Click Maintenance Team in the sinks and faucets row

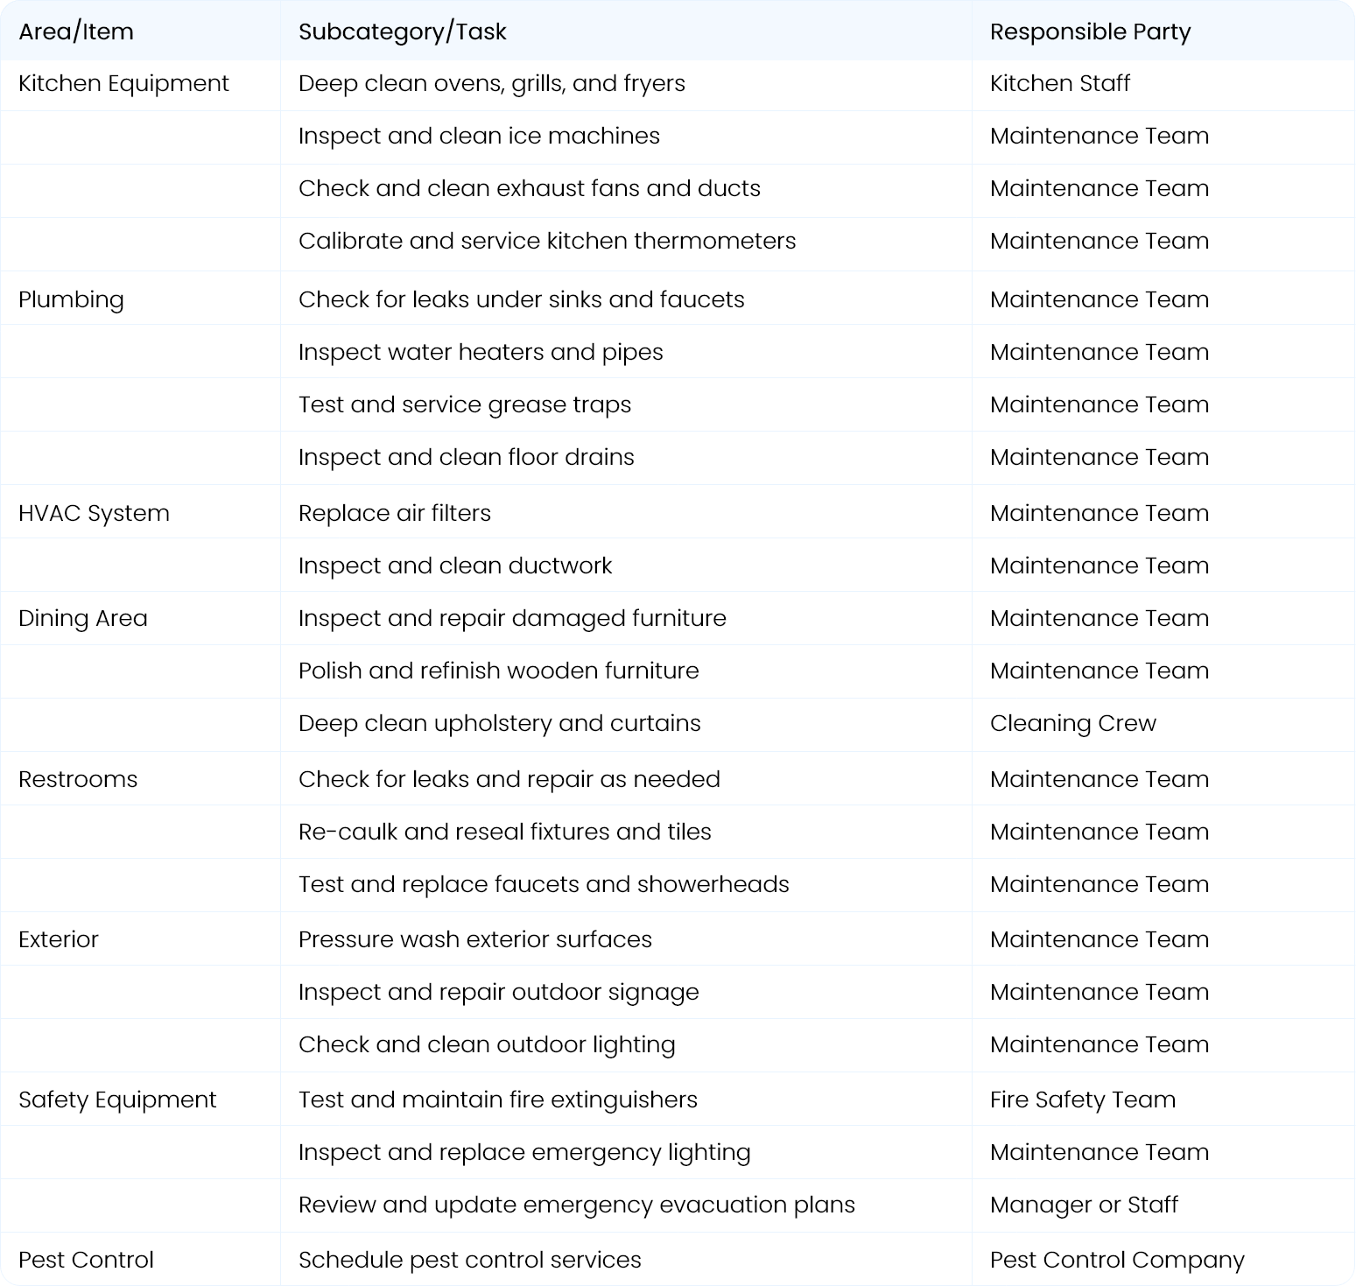pyautogui.click(x=1100, y=299)
